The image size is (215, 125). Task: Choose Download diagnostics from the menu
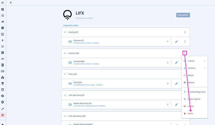[194, 92]
